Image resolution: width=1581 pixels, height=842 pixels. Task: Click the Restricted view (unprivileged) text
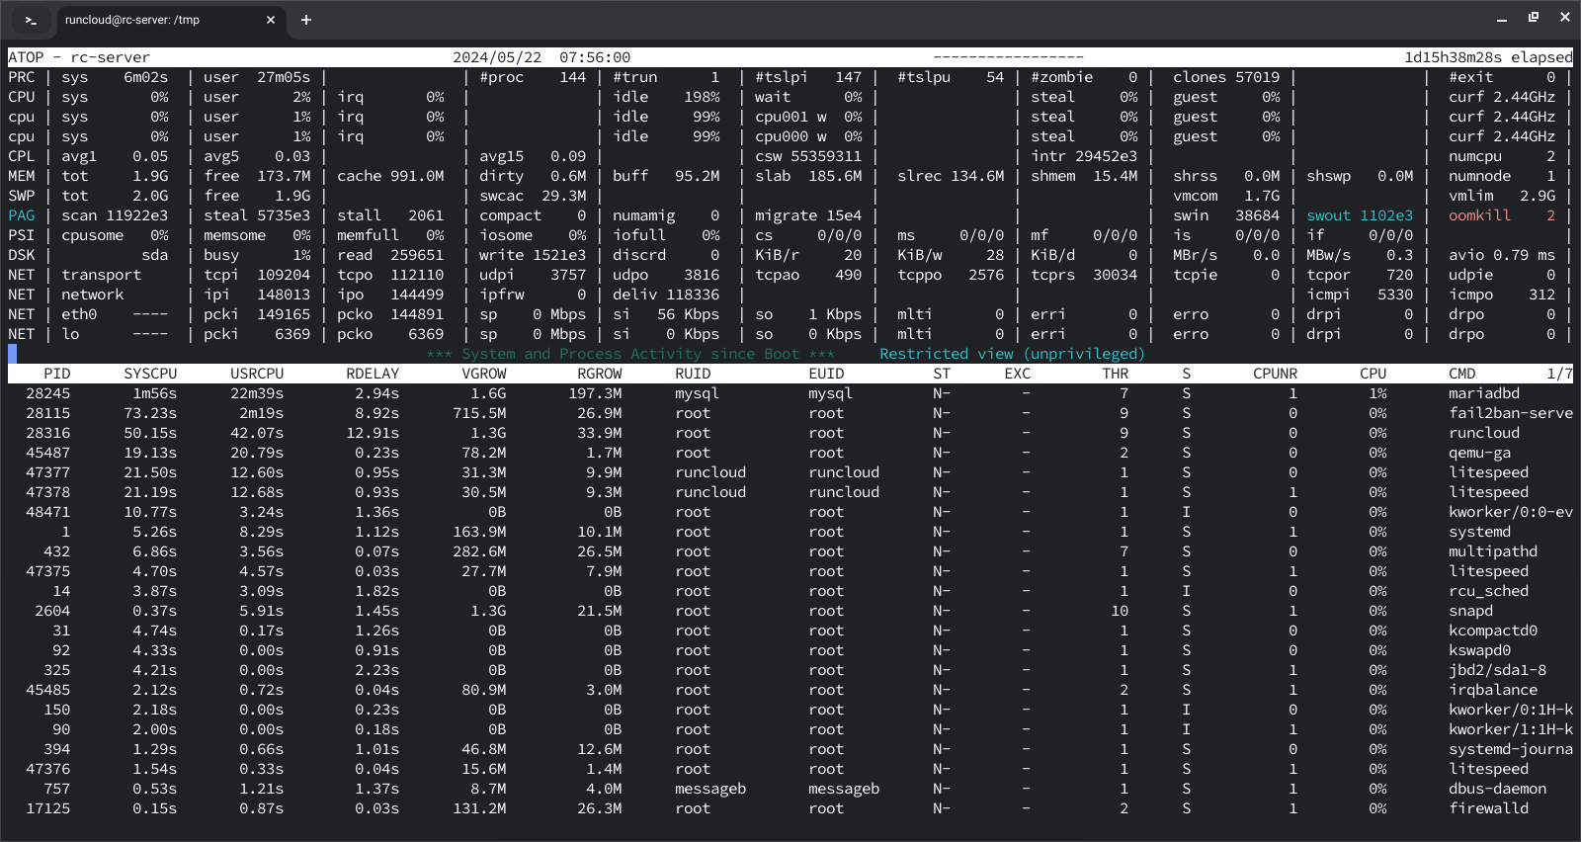(1012, 354)
